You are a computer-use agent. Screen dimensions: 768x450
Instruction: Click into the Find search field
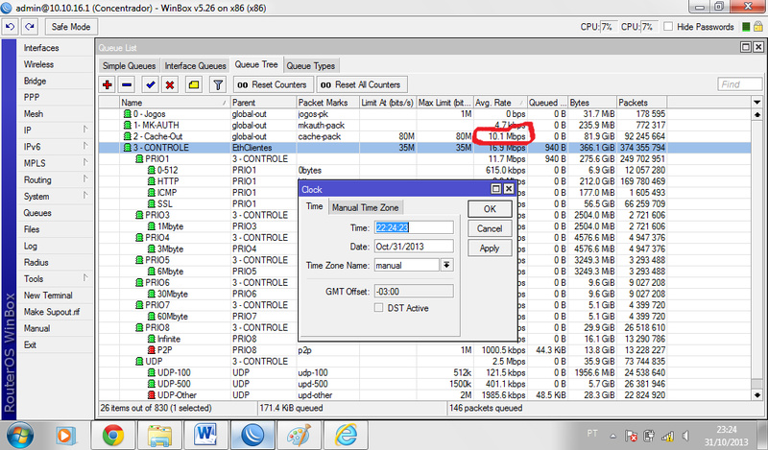(740, 84)
